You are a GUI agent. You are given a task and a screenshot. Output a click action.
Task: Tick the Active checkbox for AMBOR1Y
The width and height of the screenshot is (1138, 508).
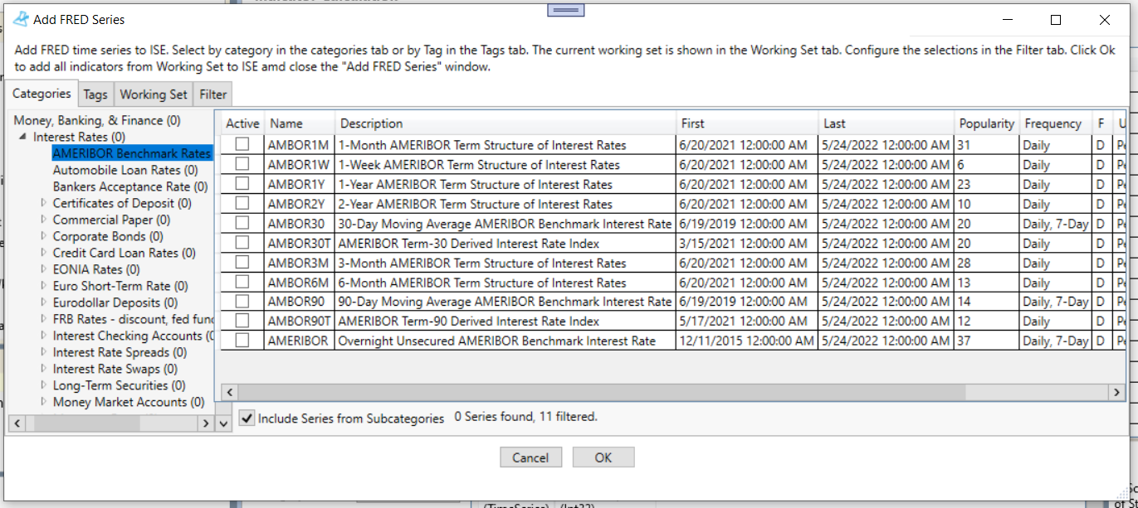tap(242, 183)
